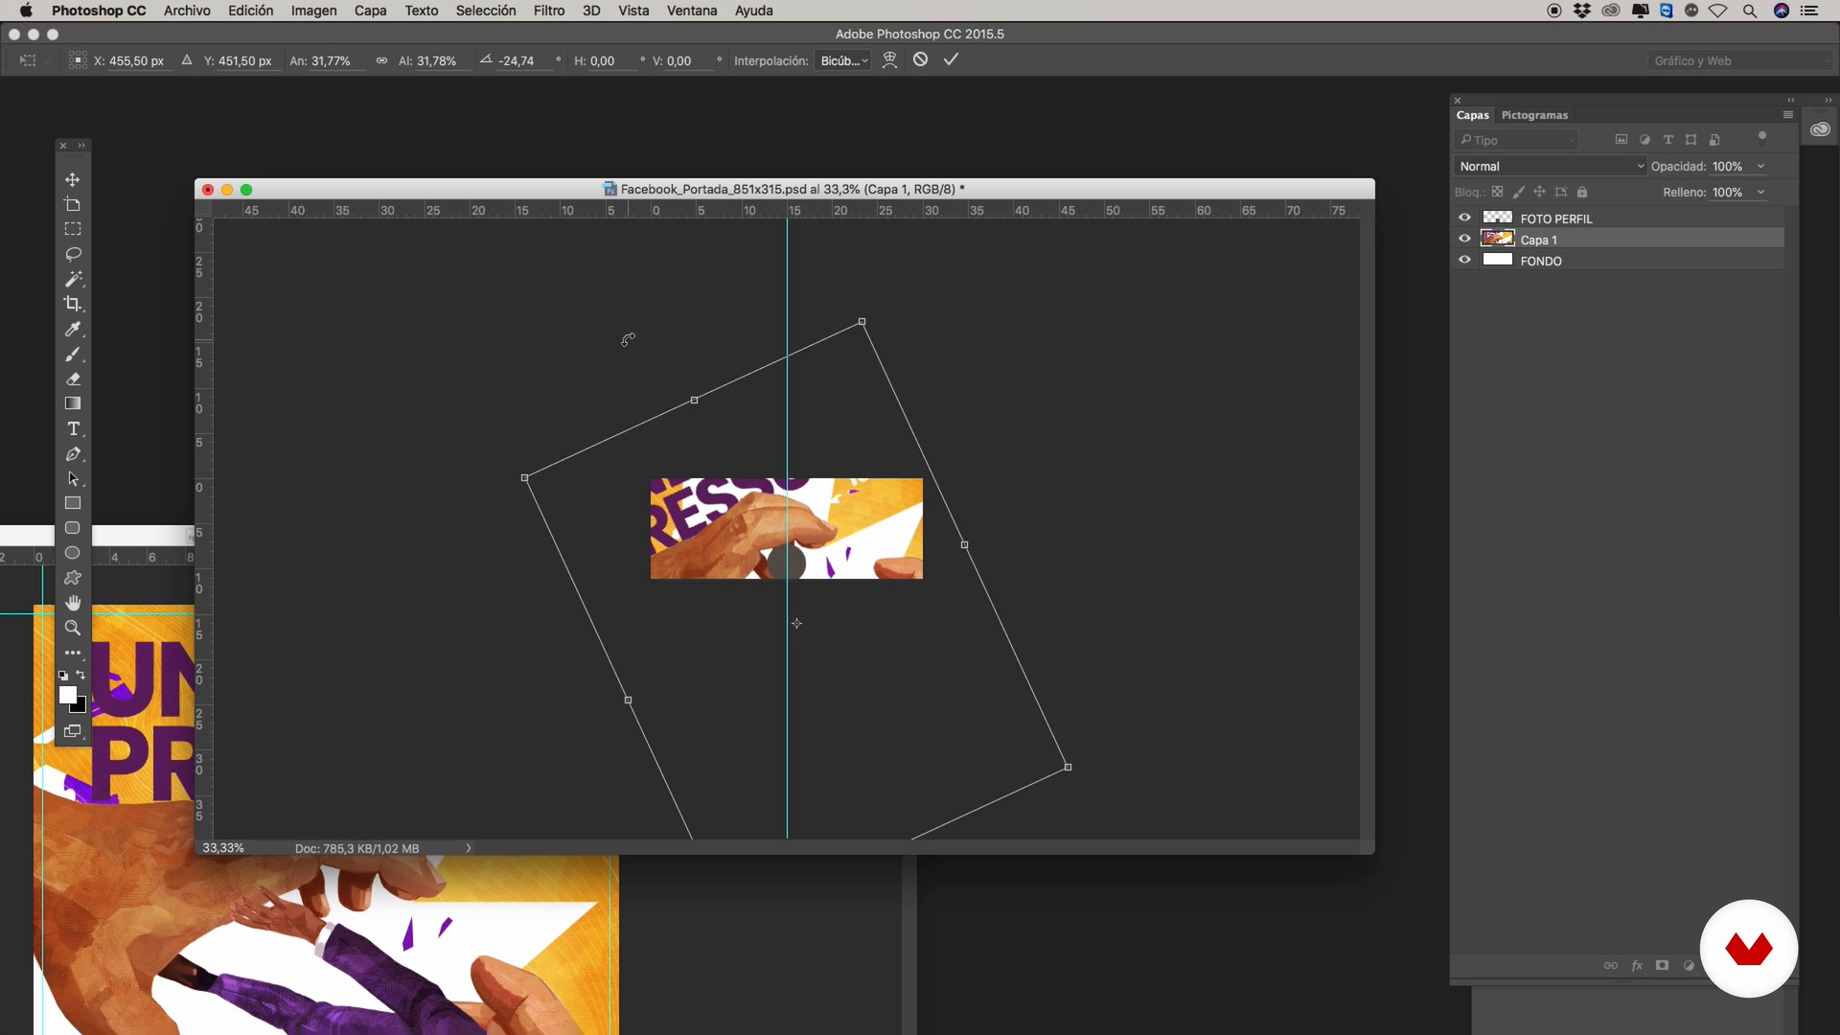Screen dimensions: 1840x1035
Task: Swap foreground and background colors
Action: (x=80, y=675)
